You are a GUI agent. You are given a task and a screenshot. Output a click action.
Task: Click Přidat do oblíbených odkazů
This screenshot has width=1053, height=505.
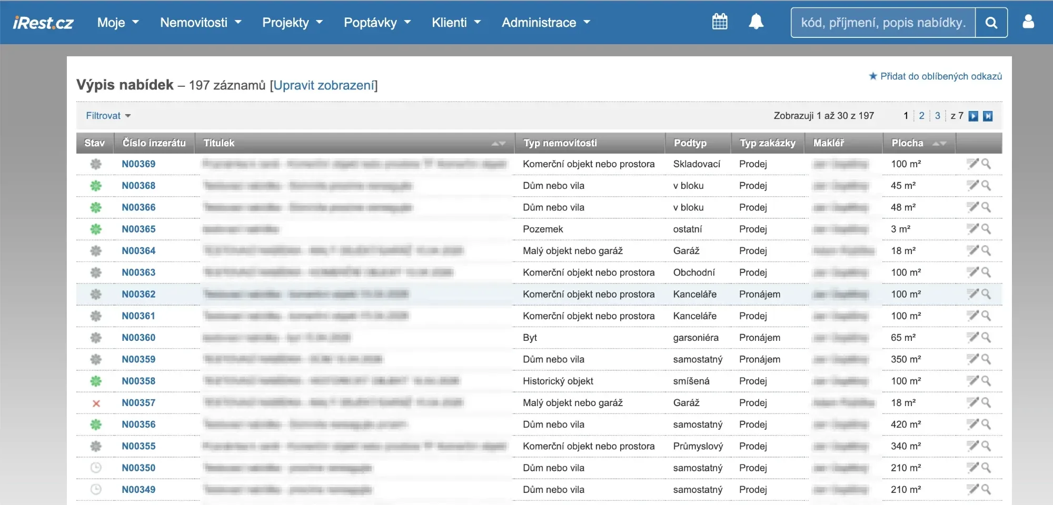[x=935, y=76]
